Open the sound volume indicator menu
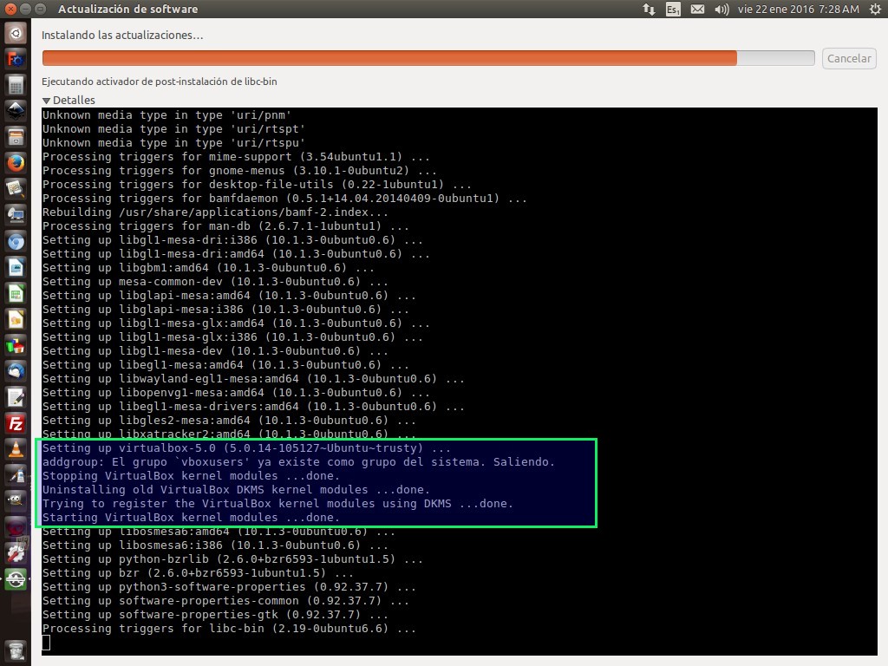The height and width of the screenshot is (666, 888). tap(721, 10)
